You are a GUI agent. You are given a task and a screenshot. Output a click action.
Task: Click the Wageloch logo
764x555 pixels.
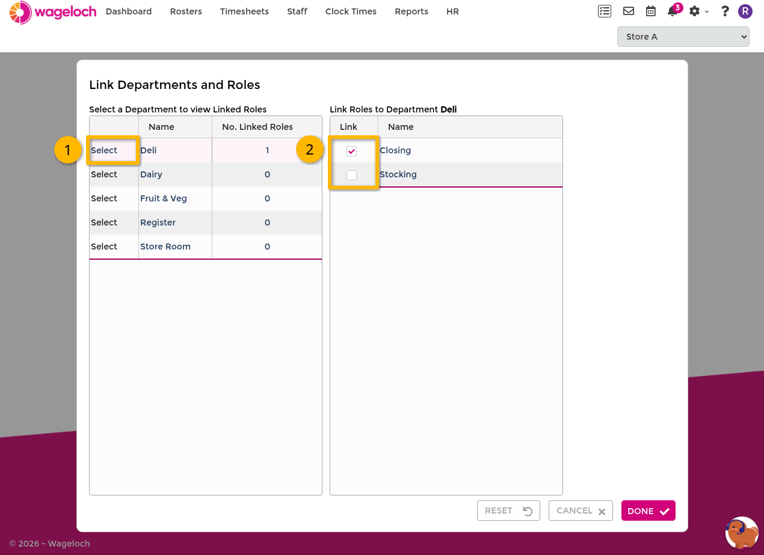52,12
